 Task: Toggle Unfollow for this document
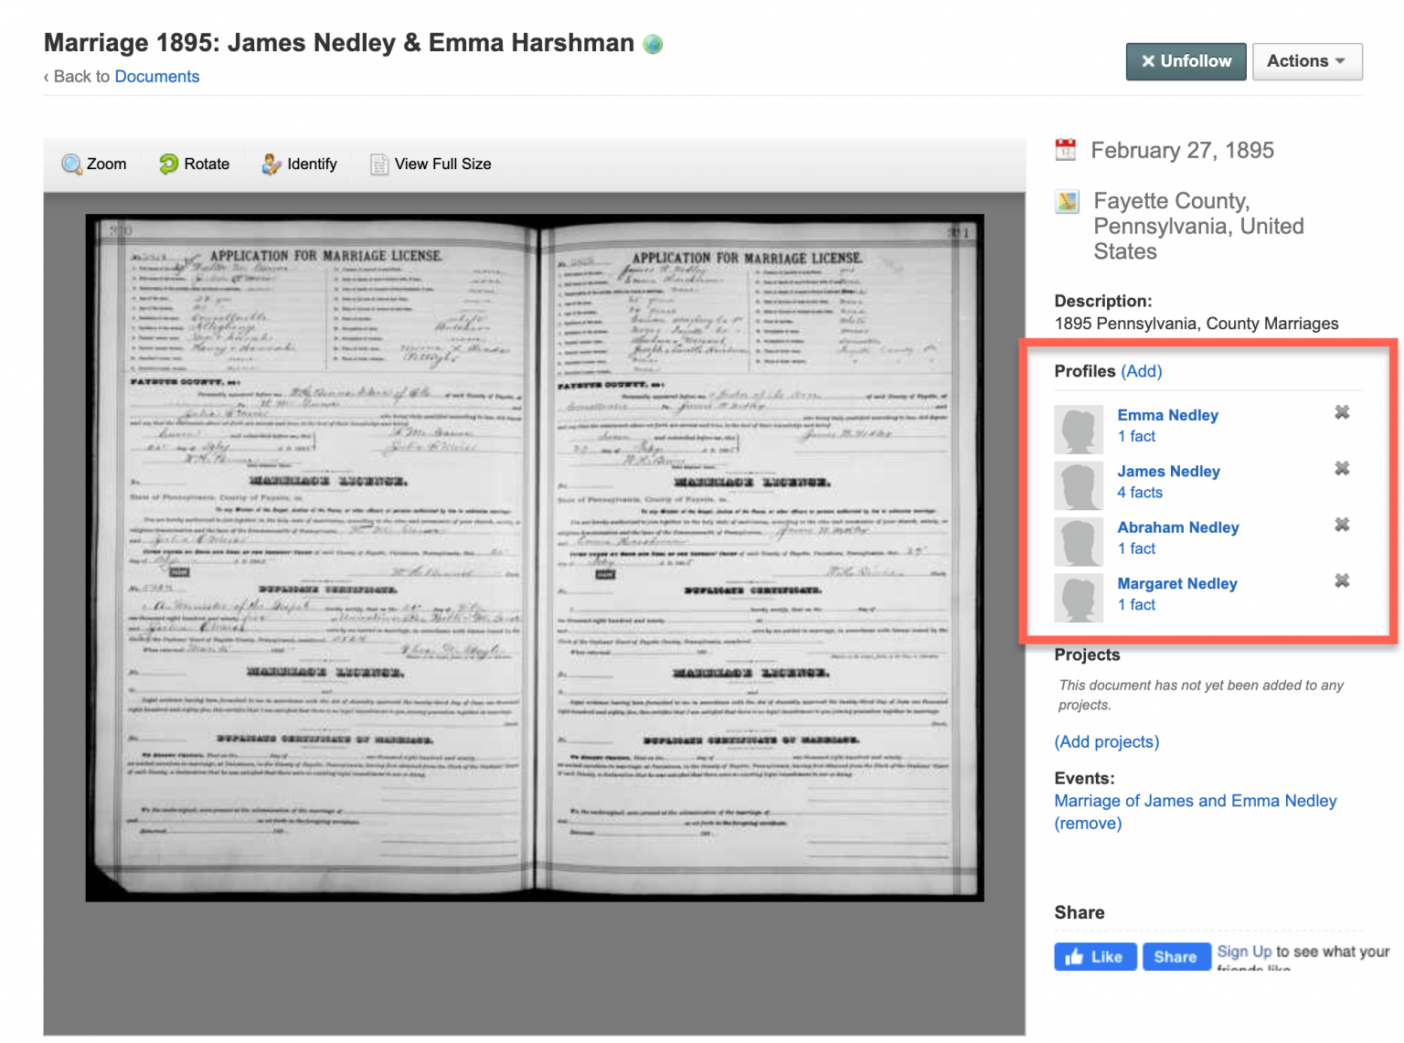[1186, 61]
